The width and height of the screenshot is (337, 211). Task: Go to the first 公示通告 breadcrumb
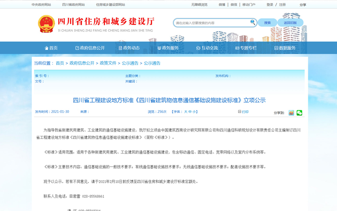pos(130,63)
